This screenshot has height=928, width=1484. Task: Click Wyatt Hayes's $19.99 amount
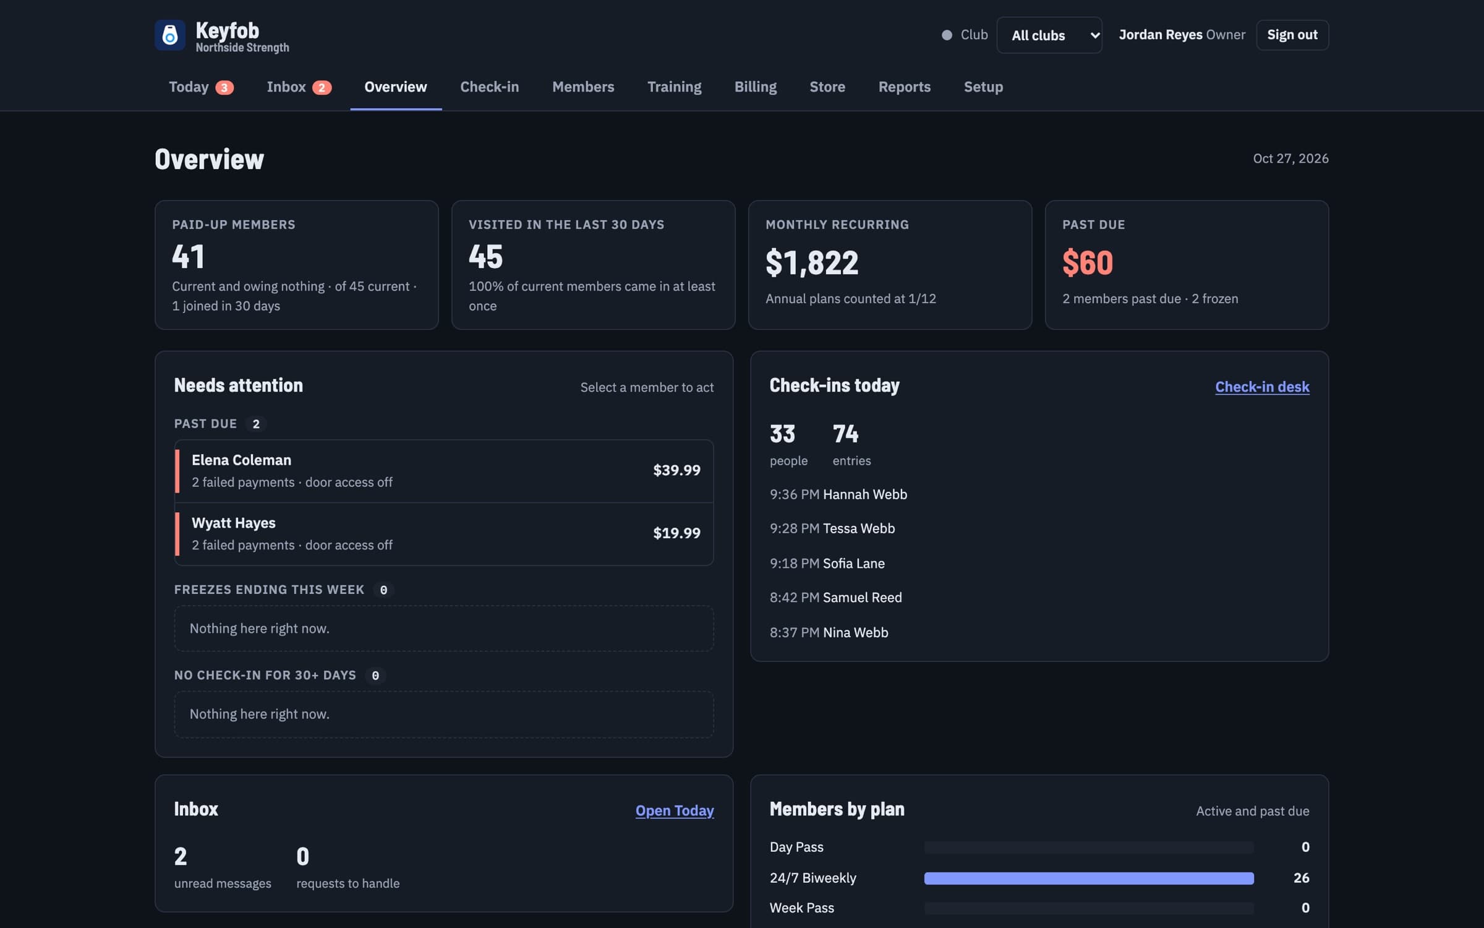point(676,533)
